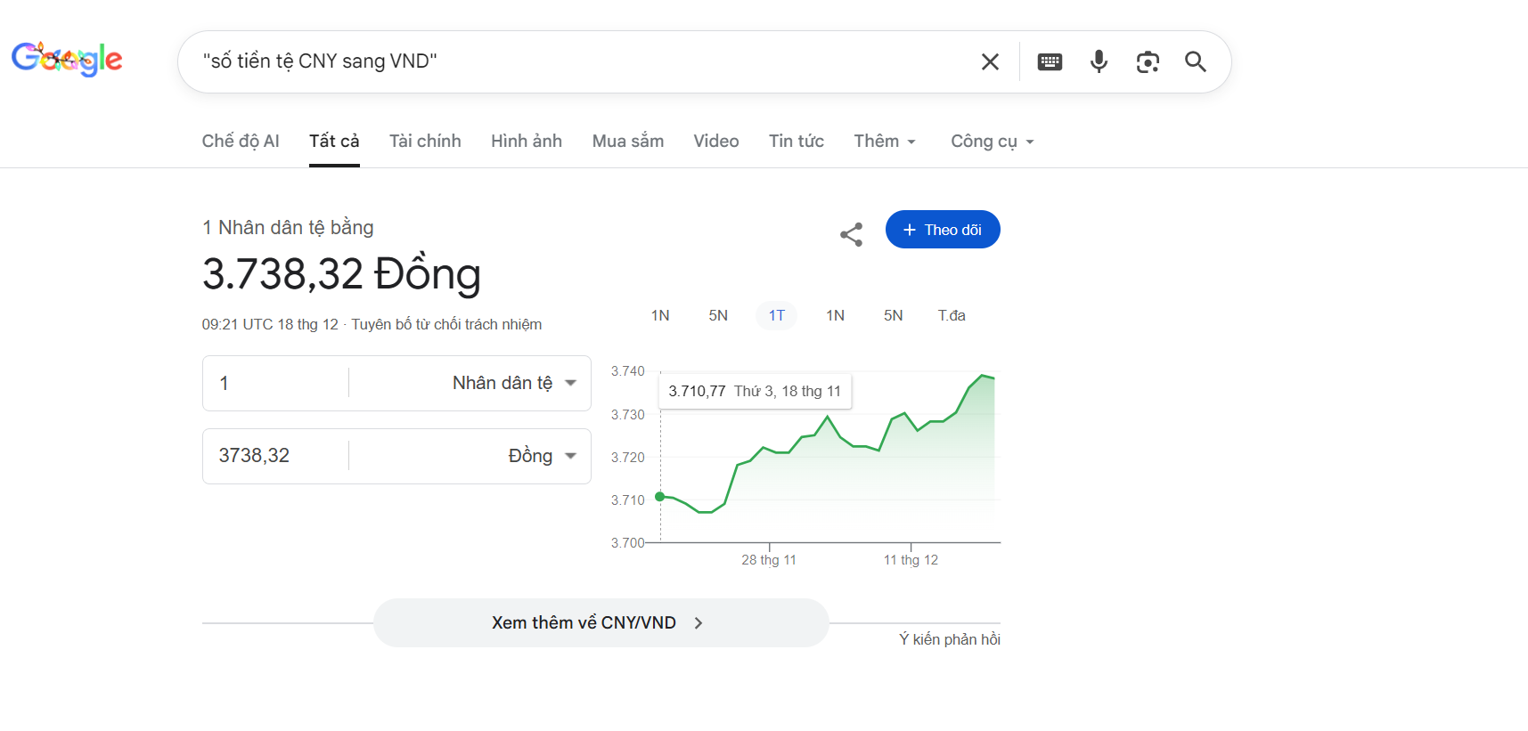Click the Đồng amount field 3738,32

[x=274, y=456]
